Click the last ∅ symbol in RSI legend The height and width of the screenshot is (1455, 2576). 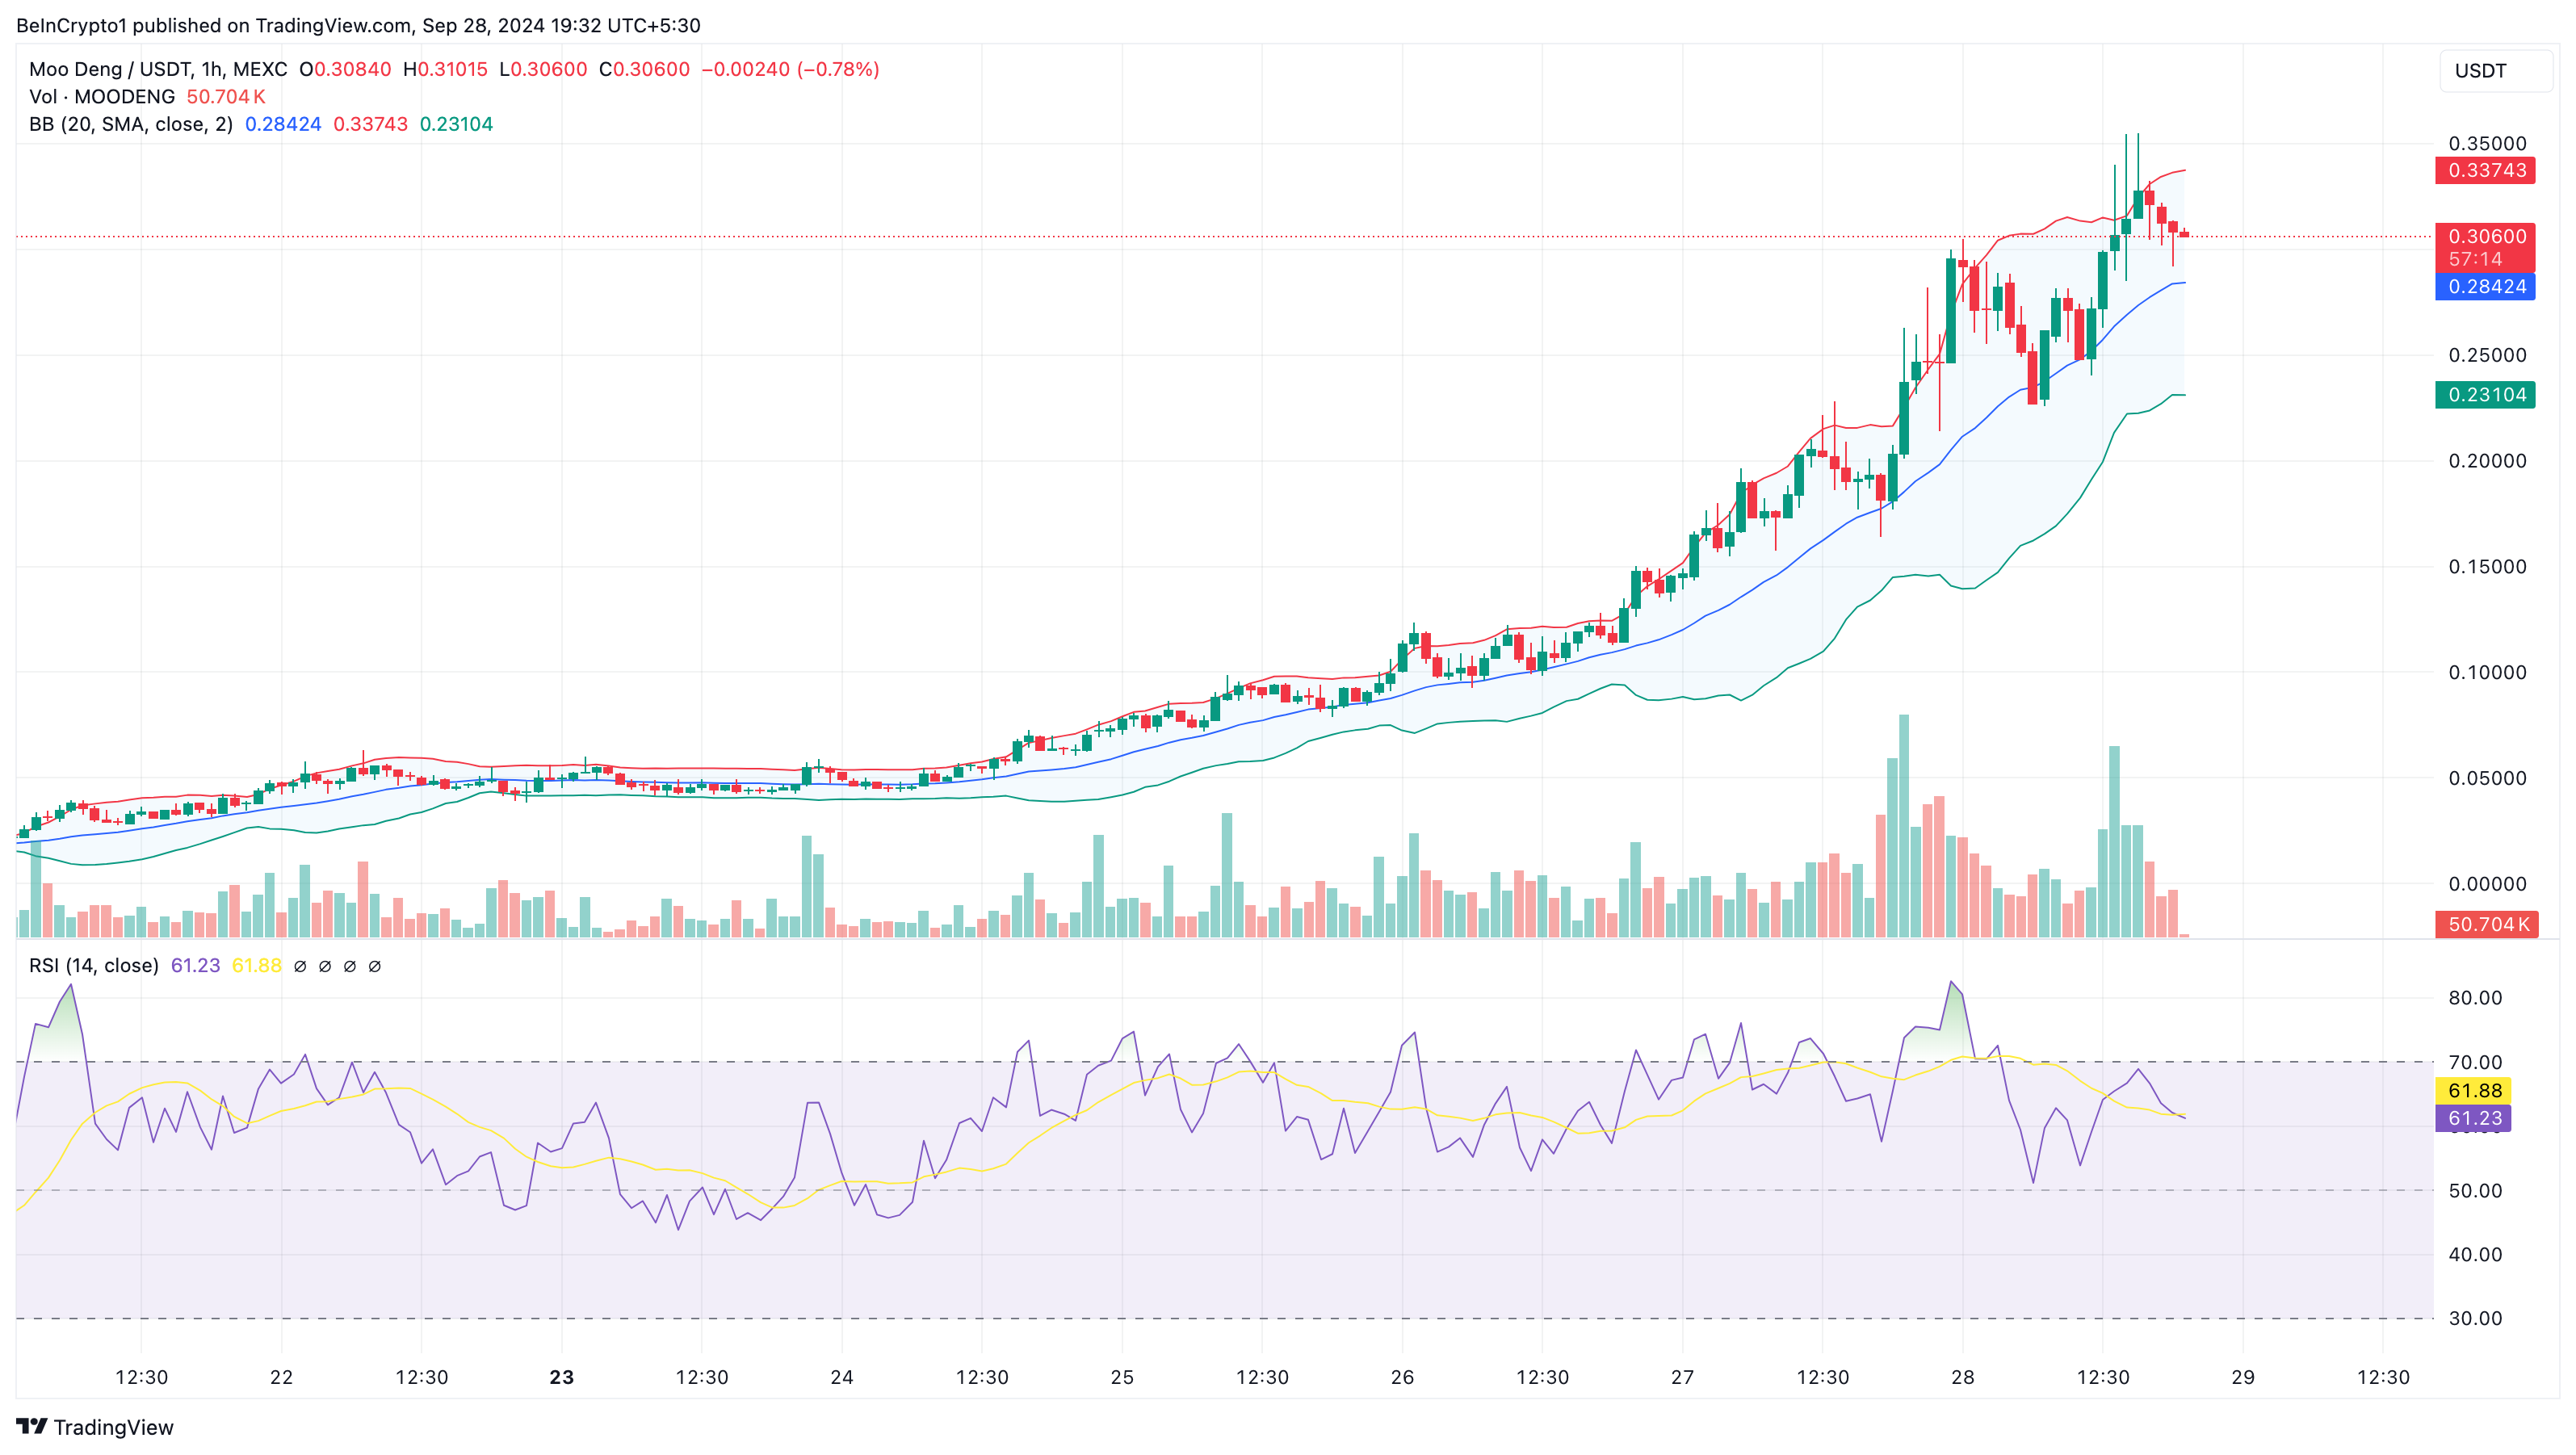[x=375, y=966]
